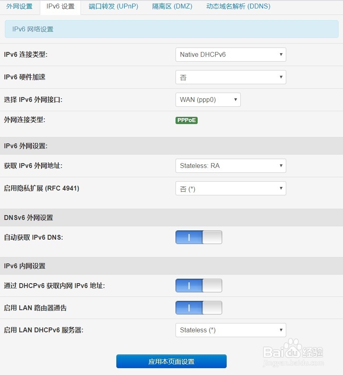
Task: Open the LAN DHCPv6 服务器 Stateless (*) dropdown
Action: tap(231, 330)
